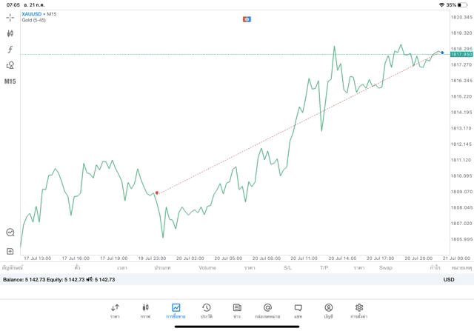Open the History clock tab
Image resolution: width=474 pixels, height=331 pixels.
click(x=206, y=310)
